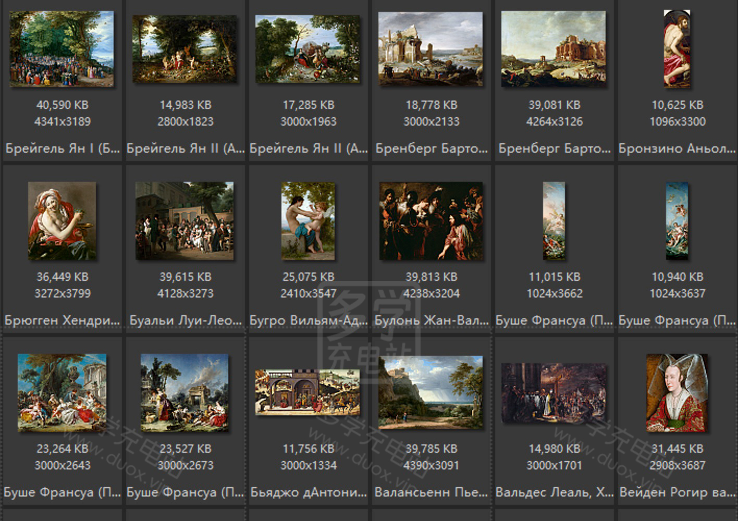738x521 pixels.
Task: Select the 18,778 KB Бренберг ruins thumbnail
Action: pos(431,49)
